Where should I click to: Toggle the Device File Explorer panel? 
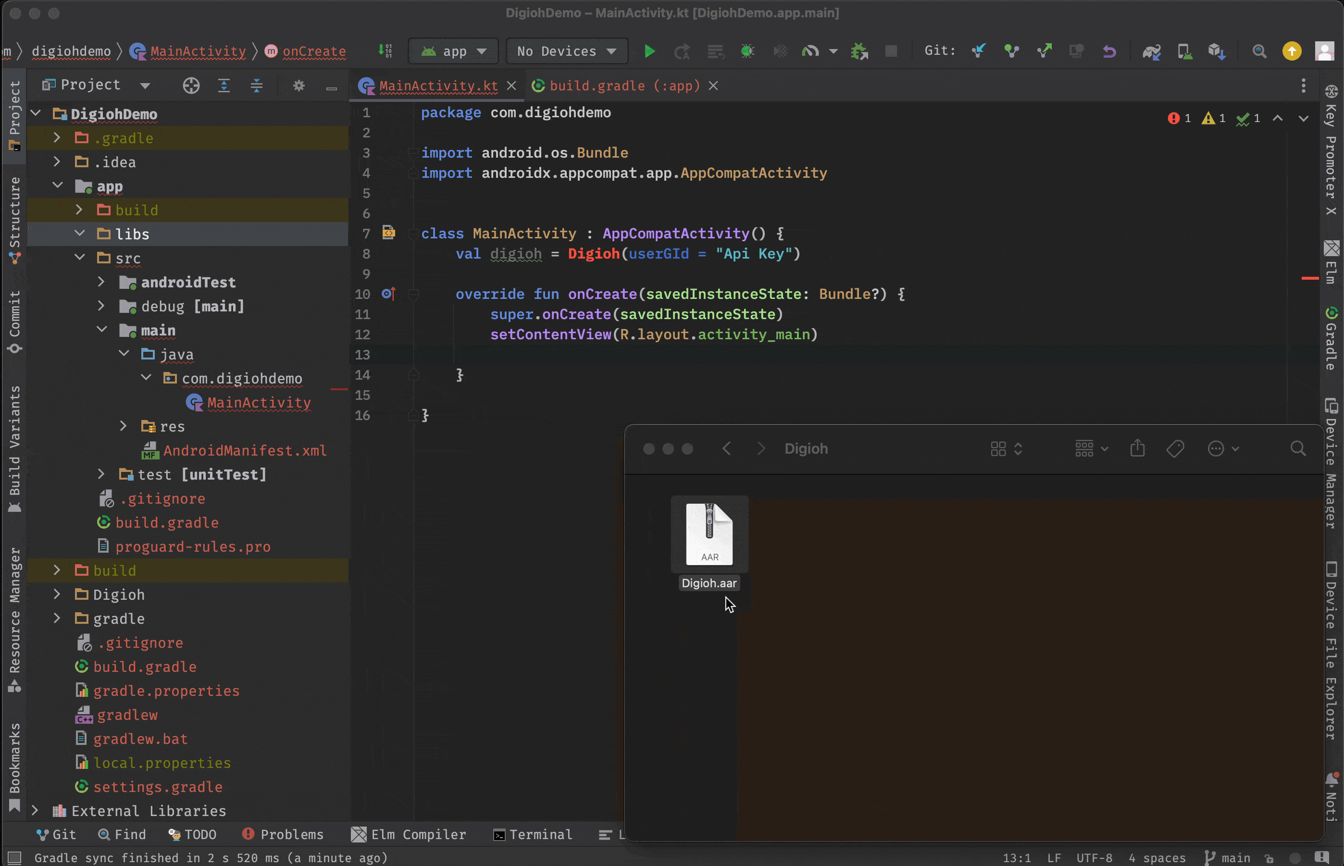(1331, 650)
